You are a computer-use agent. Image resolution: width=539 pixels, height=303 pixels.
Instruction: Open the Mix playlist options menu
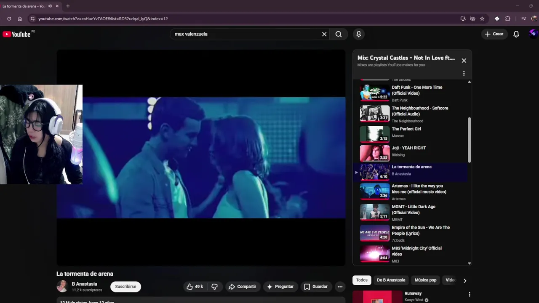pos(464,73)
